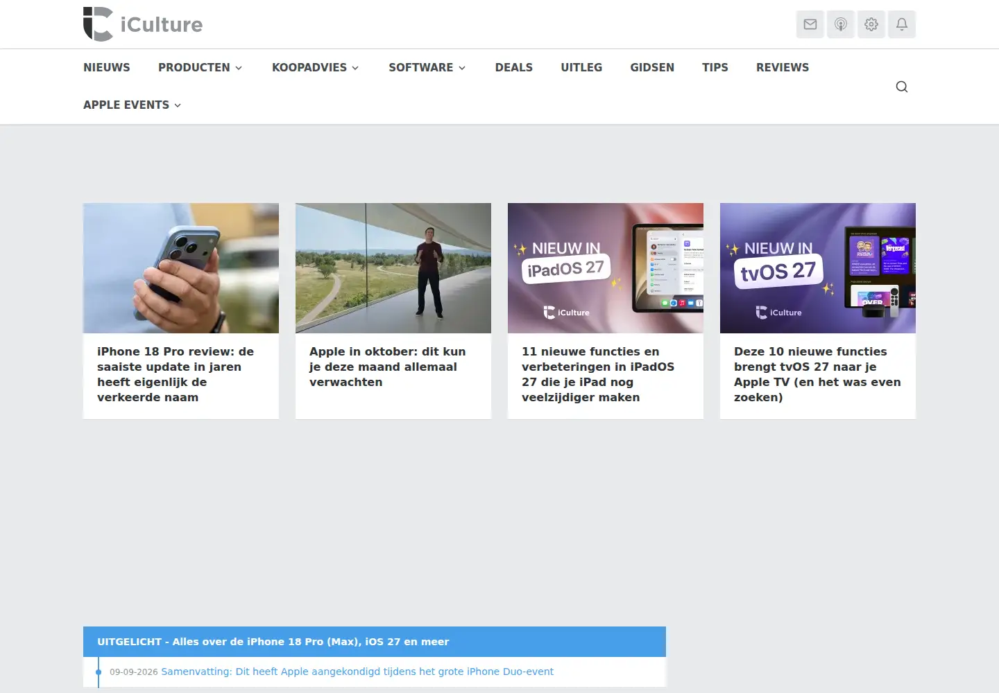Viewport: 999px width, 693px height.
Task: Open the search magnifier icon
Action: (x=902, y=87)
